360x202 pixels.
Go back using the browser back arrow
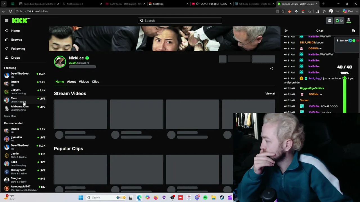pos(4,11)
